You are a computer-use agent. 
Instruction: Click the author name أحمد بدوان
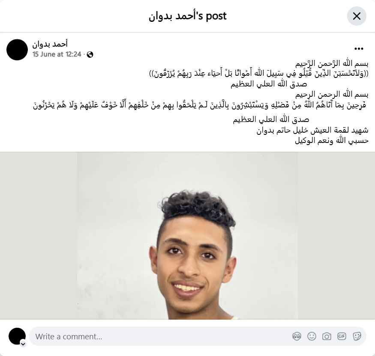[50, 44]
